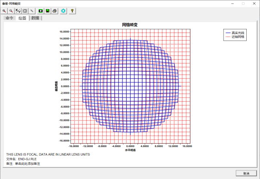The height and width of the screenshot is (179, 260).
Task: Click the 像差-网格畸变 window title
Action: (11, 3)
